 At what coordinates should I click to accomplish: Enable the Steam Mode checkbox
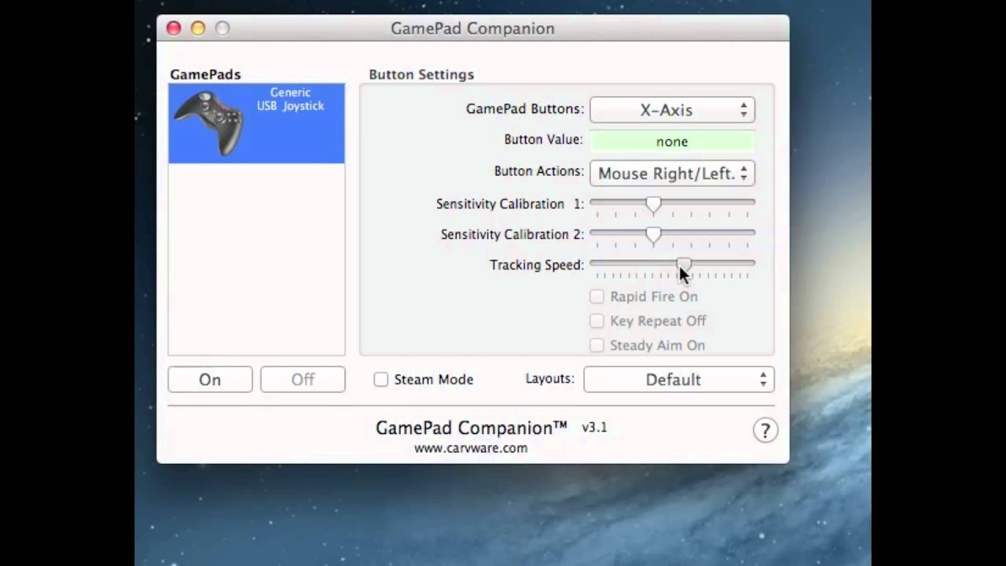381,380
